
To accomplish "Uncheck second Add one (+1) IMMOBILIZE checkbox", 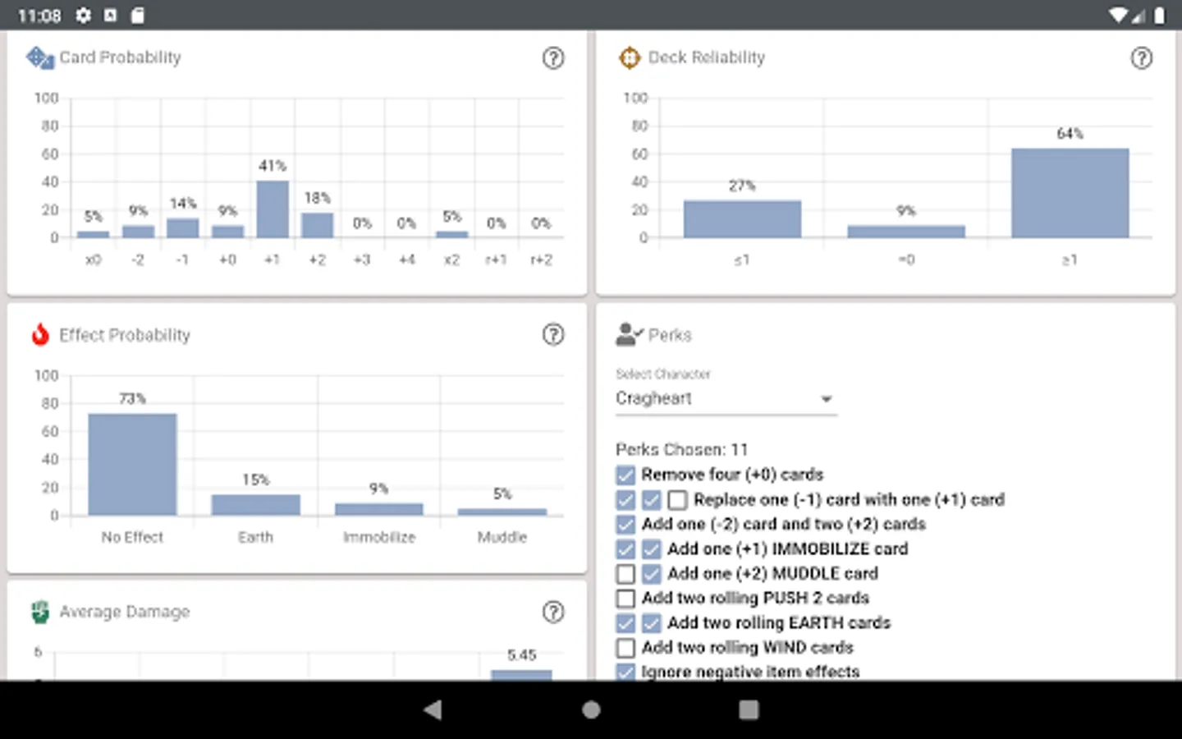I will [652, 549].
